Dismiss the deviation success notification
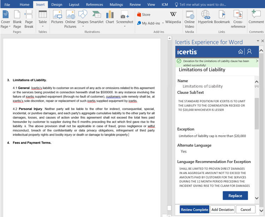This screenshot has width=265, height=217. pos(257,61)
